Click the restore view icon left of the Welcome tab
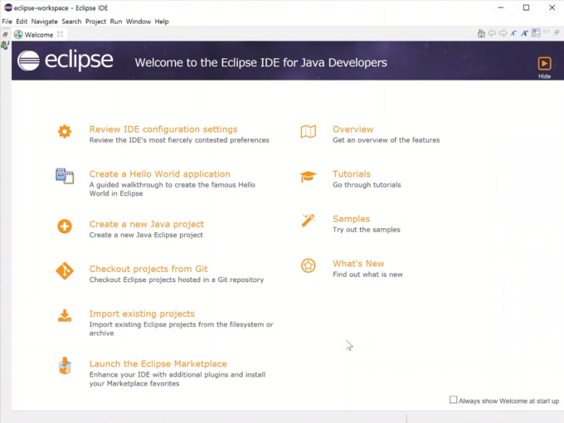Image resolution: width=564 pixels, height=423 pixels. click(x=5, y=35)
